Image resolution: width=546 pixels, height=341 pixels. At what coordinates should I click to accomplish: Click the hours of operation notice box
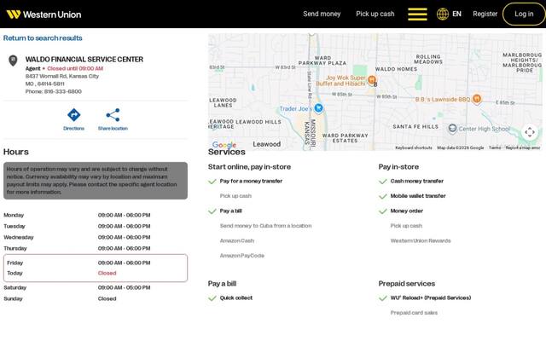tap(96, 181)
